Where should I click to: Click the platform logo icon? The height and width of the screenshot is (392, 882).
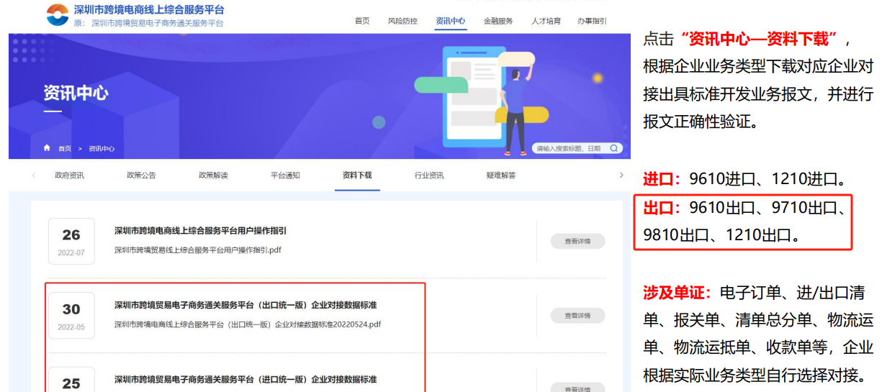(57, 14)
